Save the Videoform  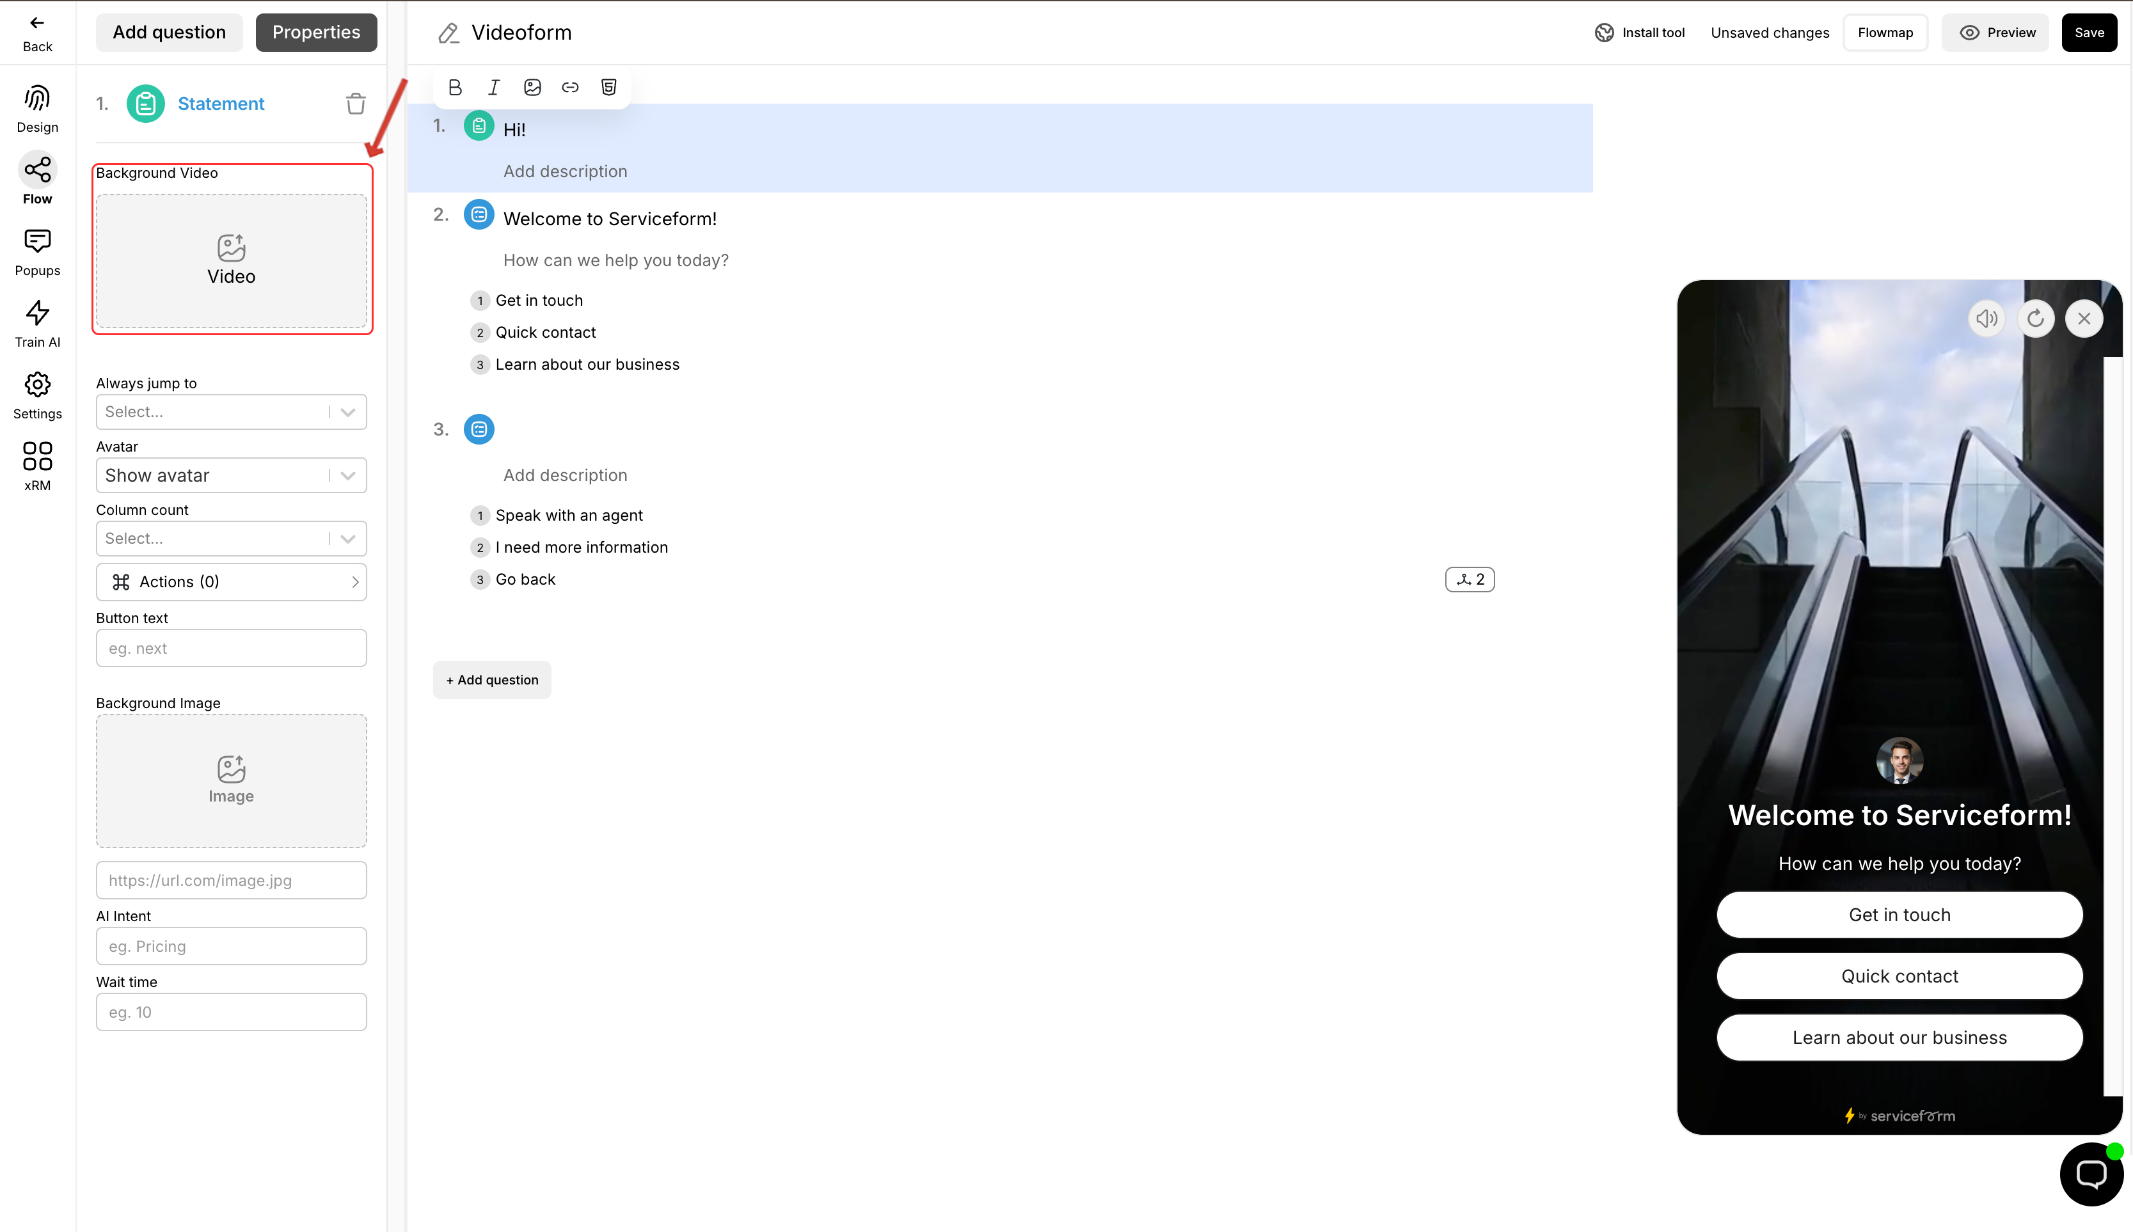(x=2089, y=33)
